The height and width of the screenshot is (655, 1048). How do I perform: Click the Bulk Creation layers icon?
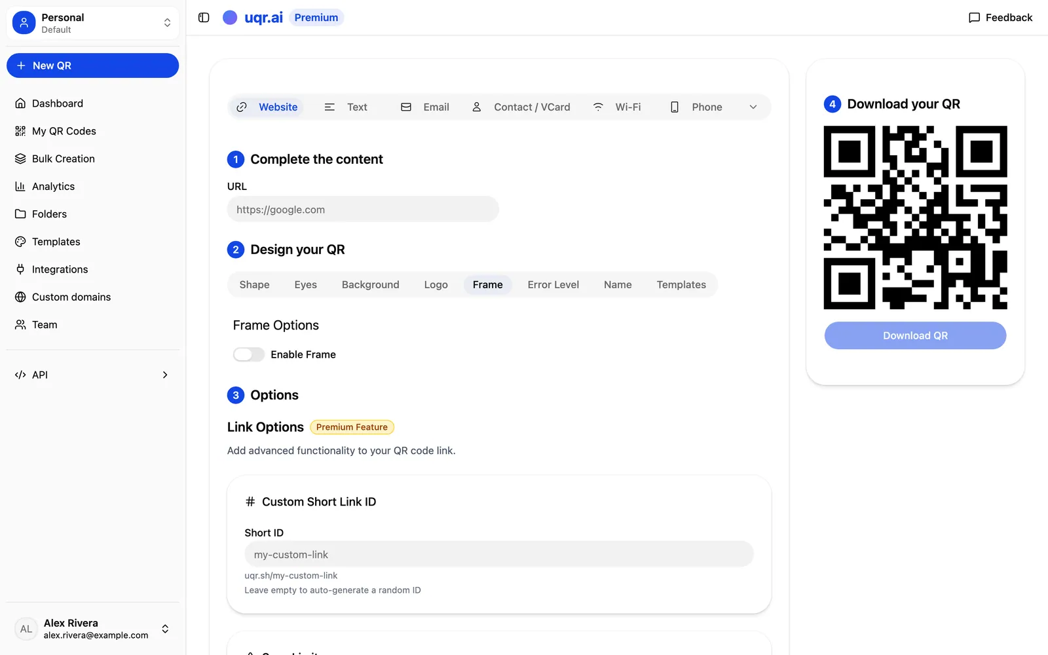pos(20,159)
